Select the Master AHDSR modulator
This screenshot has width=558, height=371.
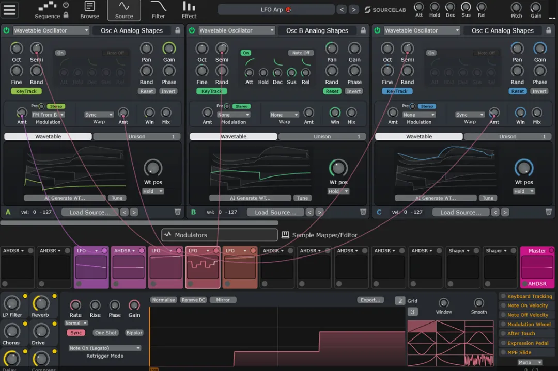point(537,267)
